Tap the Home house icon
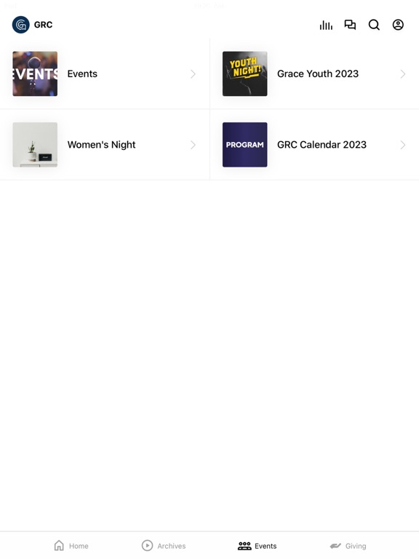Image resolution: width=419 pixels, height=559 pixels. click(x=59, y=545)
